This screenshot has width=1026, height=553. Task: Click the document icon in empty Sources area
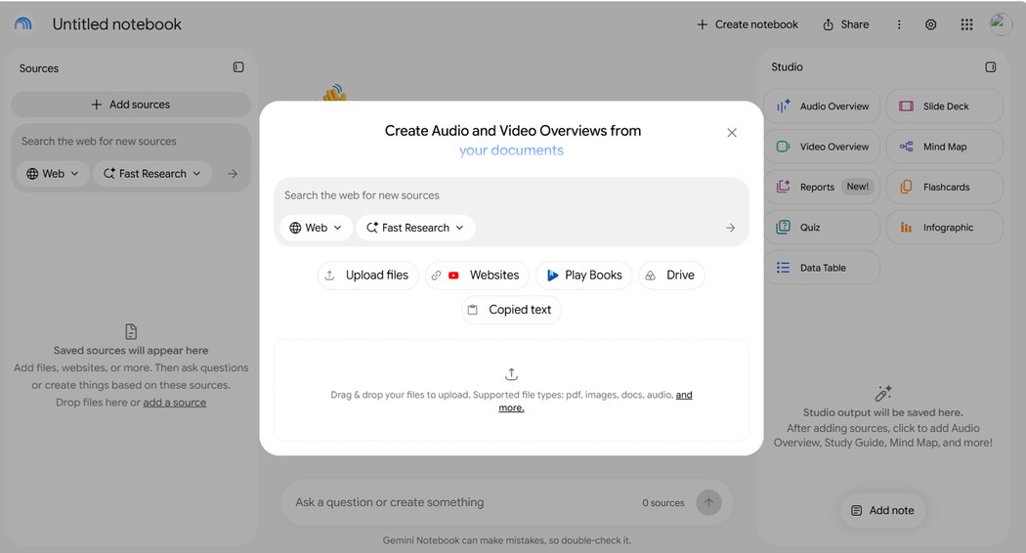pyautogui.click(x=131, y=332)
